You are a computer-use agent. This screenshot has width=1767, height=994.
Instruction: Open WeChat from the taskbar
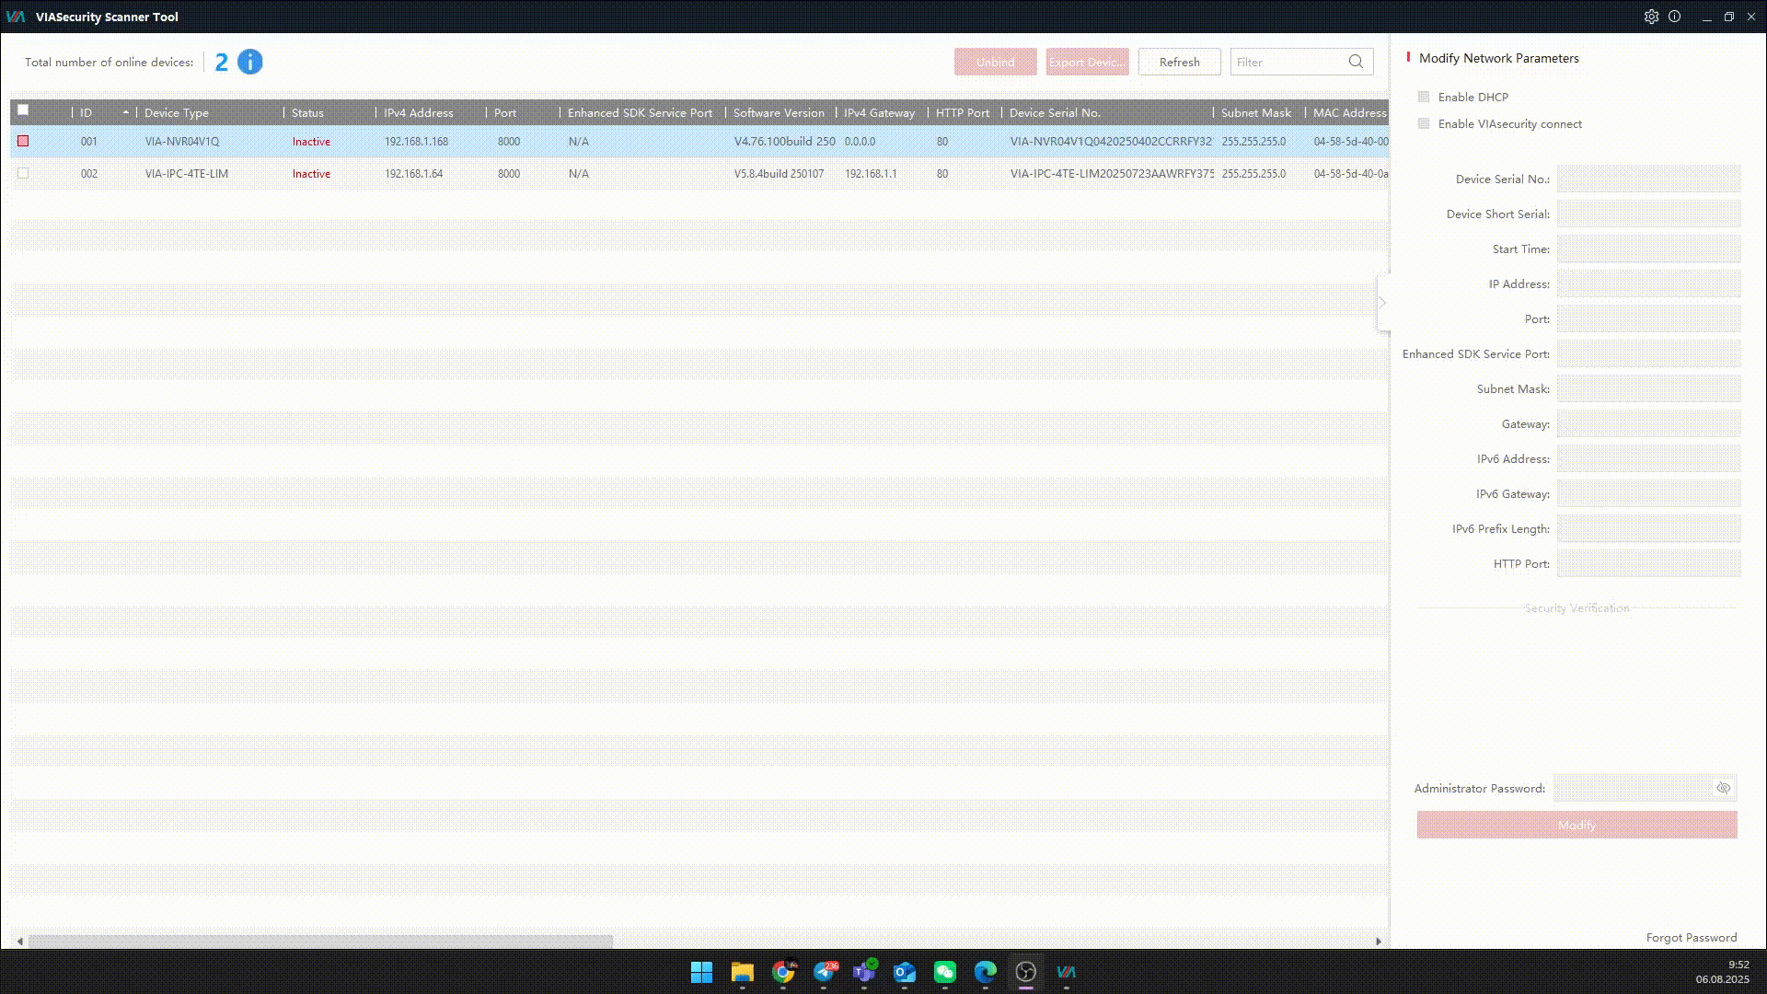point(945,972)
